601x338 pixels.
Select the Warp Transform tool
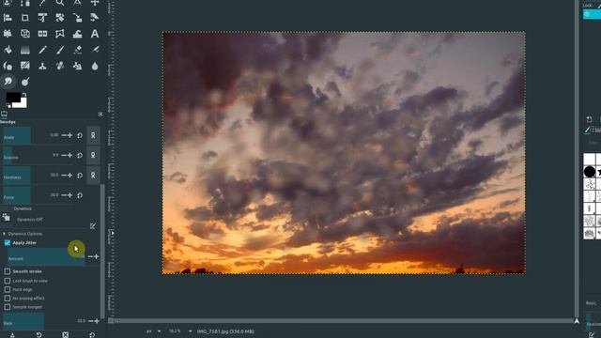(x=77, y=34)
